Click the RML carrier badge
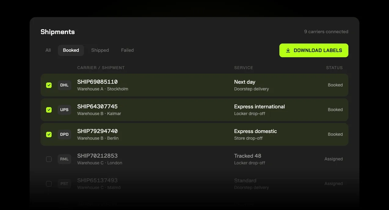 coord(64,159)
